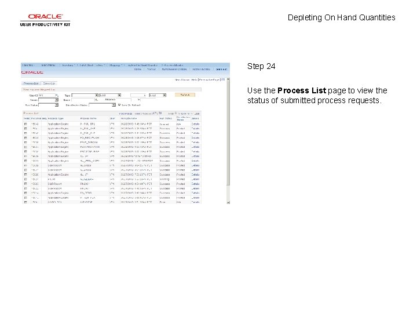
Task: Click the scrollbar up arrow
Action: pyautogui.click(x=228, y=79)
